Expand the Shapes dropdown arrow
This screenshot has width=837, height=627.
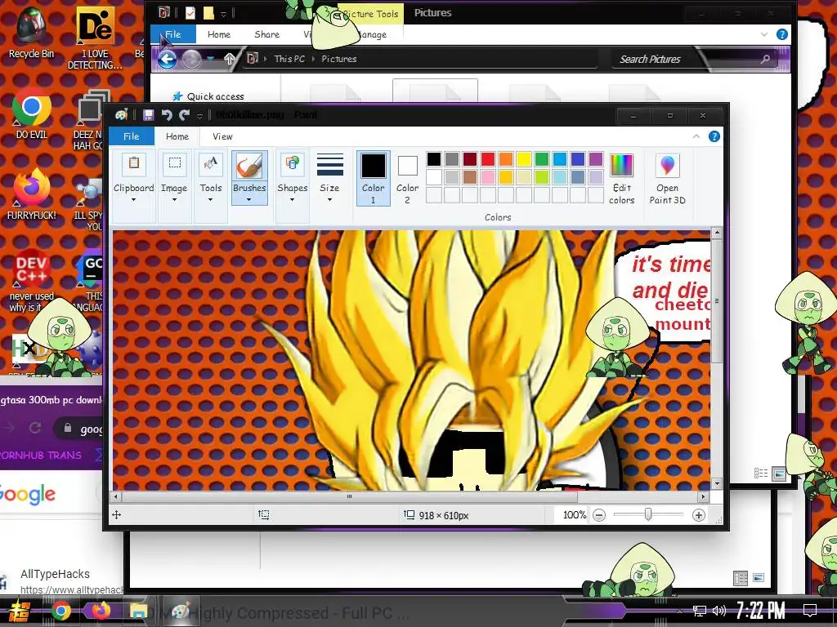(292, 200)
